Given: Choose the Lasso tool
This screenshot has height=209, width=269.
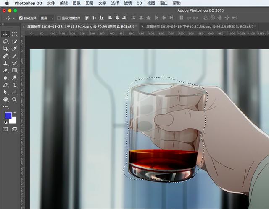Looking at the screenshot, I should (x=5, y=41).
